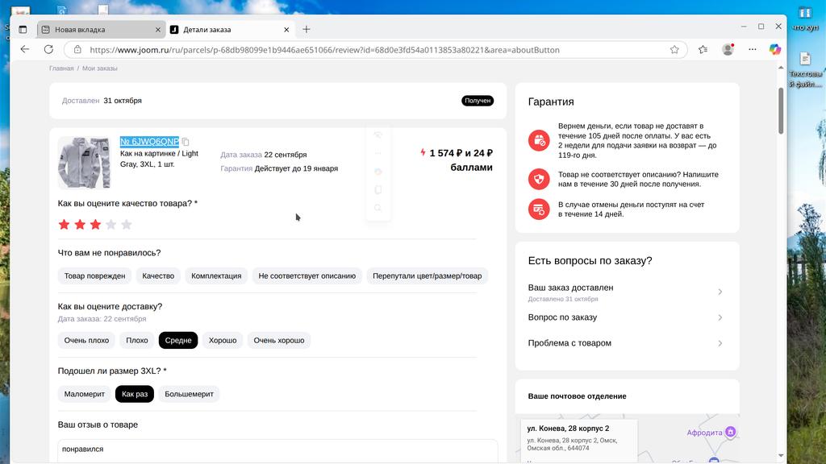Open the favorites list icon in the toolbar
The width and height of the screenshot is (826, 464).
coord(703,49)
